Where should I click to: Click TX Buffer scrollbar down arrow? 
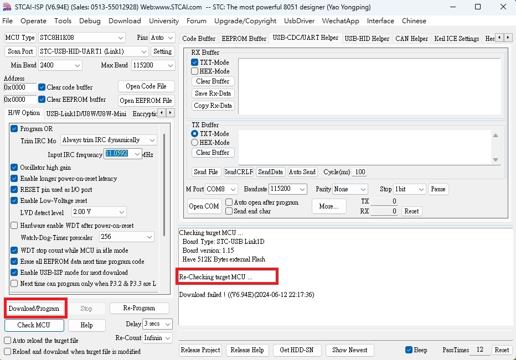496,160
